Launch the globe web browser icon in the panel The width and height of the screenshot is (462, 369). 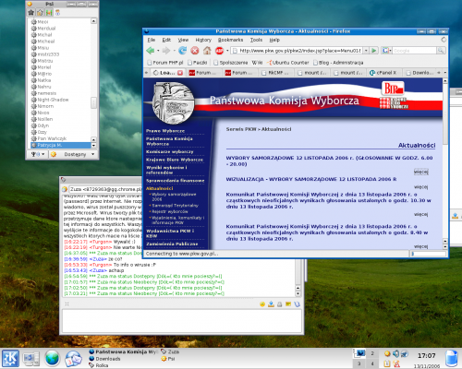coord(53,358)
